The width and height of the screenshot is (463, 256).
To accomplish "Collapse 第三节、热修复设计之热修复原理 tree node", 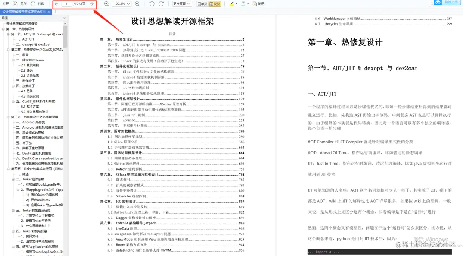I will coord(8,117).
